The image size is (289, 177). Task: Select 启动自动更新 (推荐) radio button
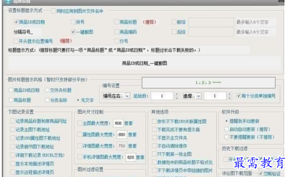click(226, 129)
